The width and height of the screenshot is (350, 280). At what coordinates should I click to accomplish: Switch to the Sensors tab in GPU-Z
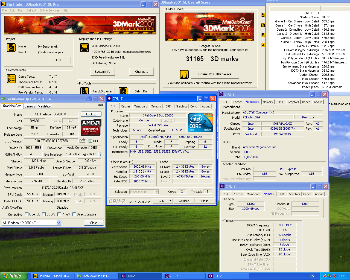point(30,106)
